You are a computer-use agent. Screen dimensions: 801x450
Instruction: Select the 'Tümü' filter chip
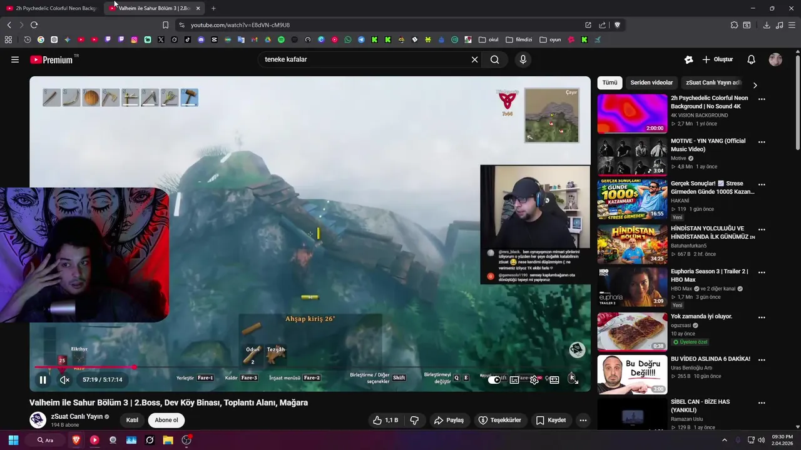point(610,82)
